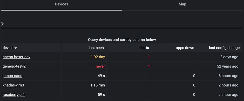Open the generic-test-2 device link

[x=14, y=66]
